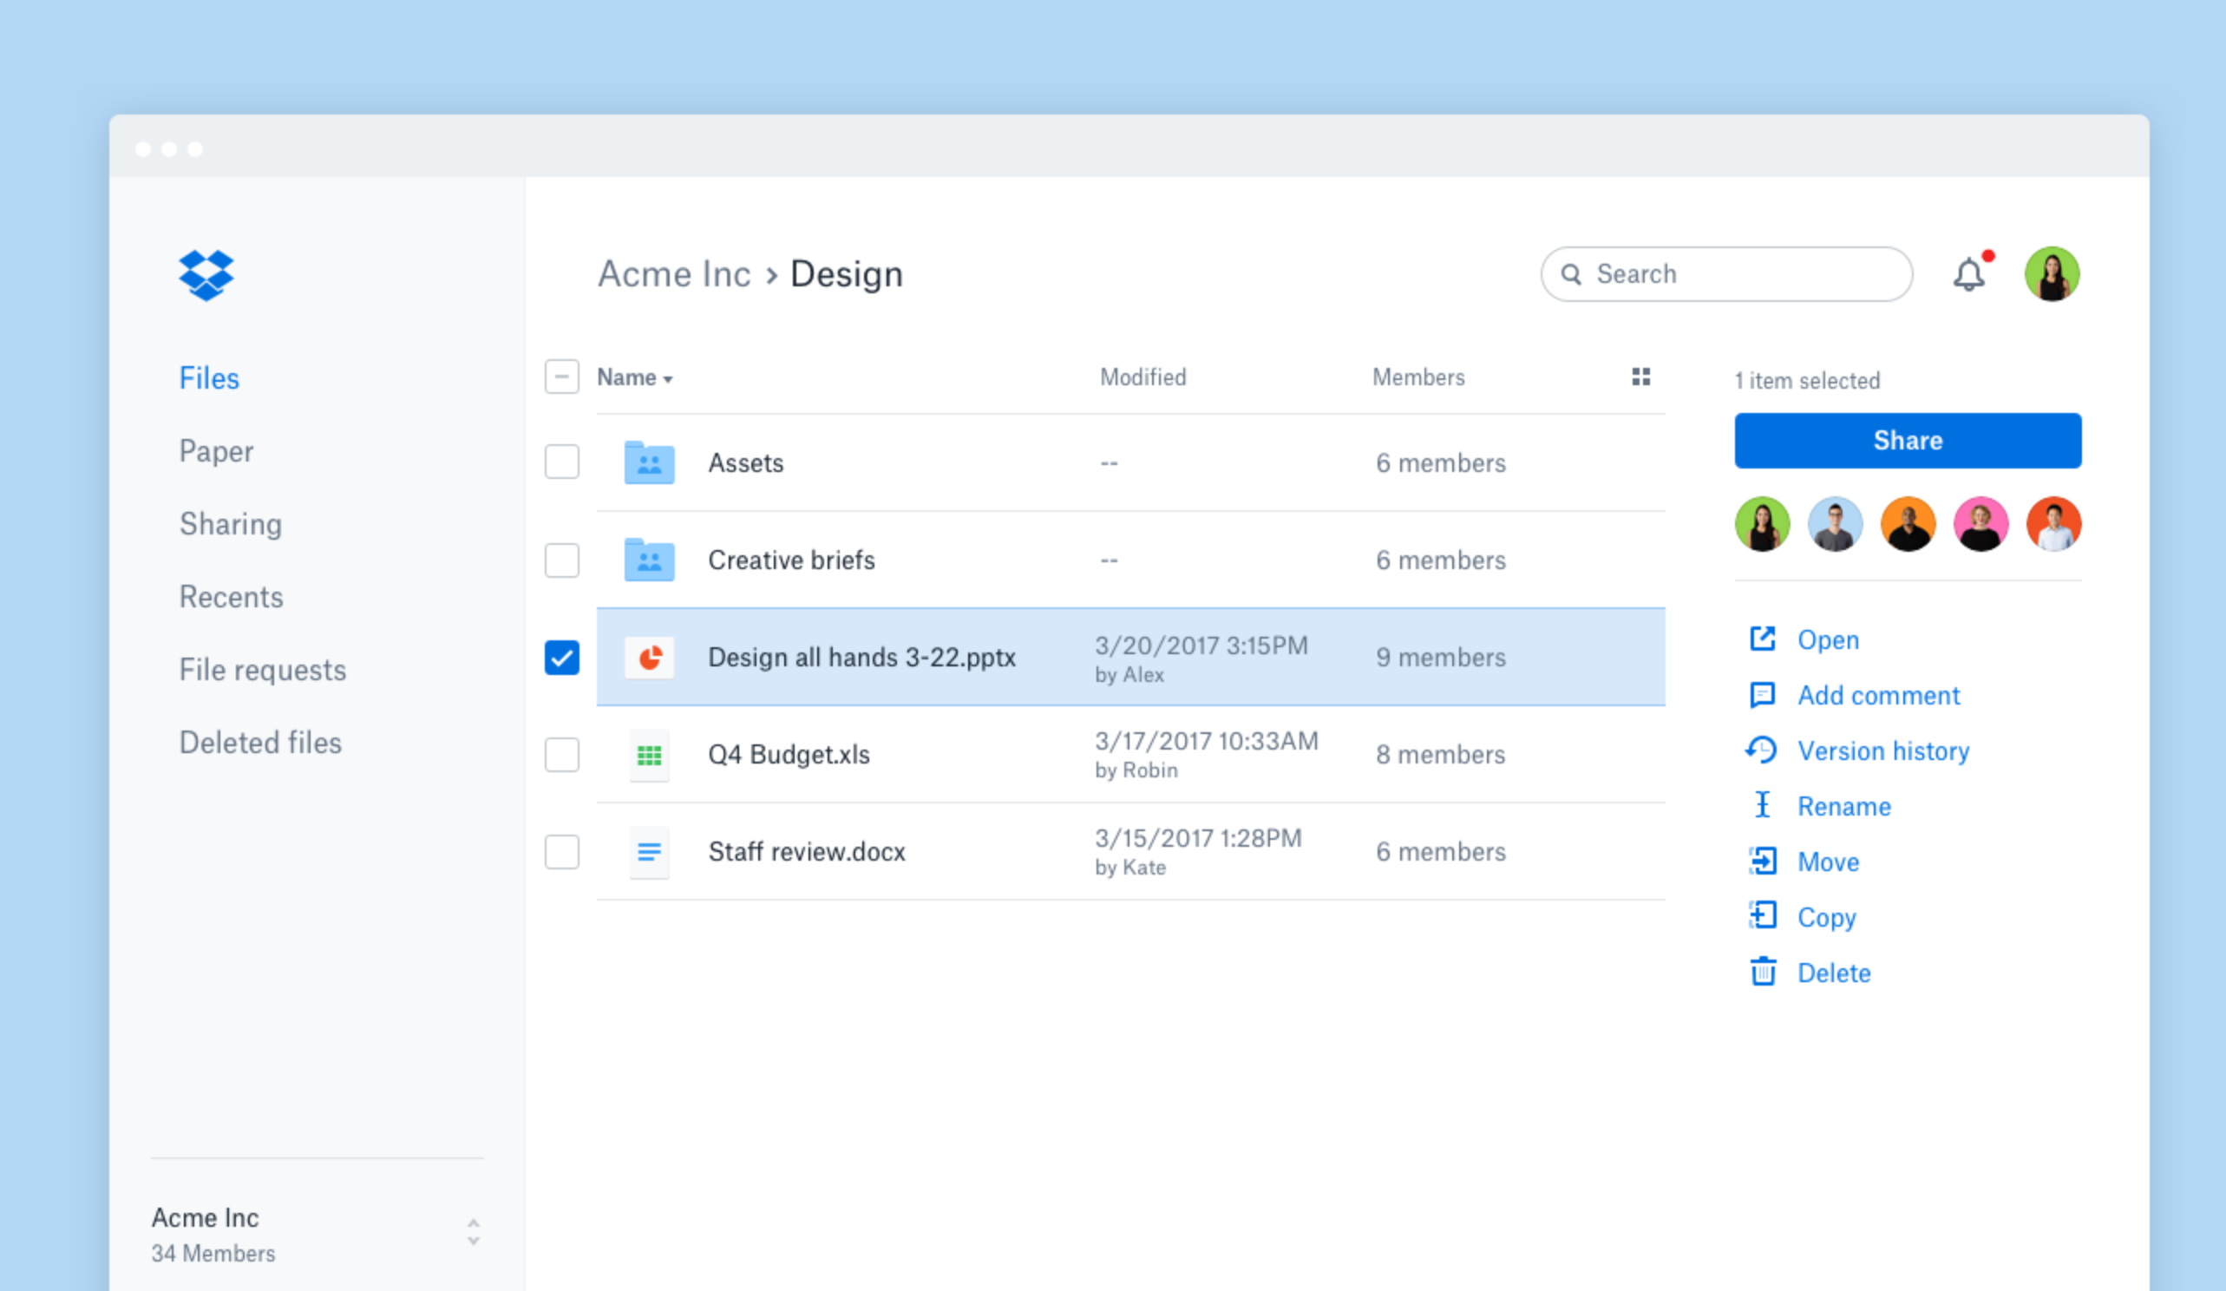This screenshot has height=1291, width=2226.
Task: Select the Move action icon
Action: 1760,859
